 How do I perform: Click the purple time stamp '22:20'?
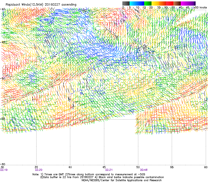(x=39, y=170)
